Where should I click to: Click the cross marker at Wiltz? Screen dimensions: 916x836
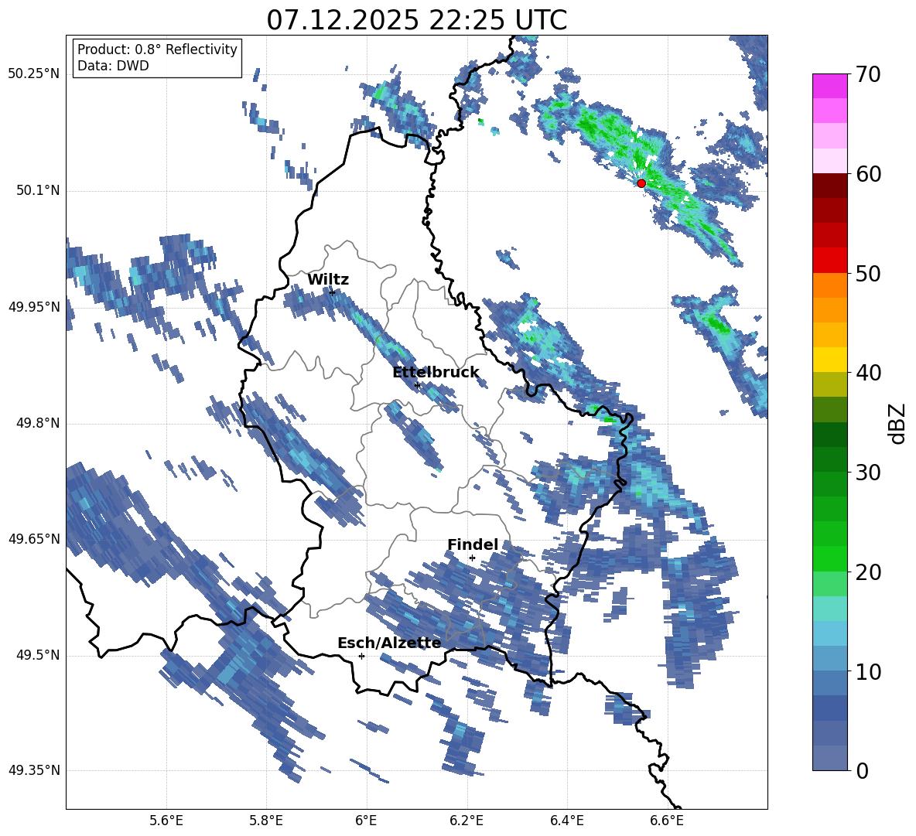pyautogui.click(x=332, y=292)
